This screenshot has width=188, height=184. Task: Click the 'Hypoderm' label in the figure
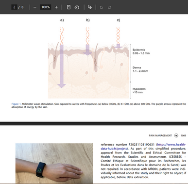[x=139, y=89]
